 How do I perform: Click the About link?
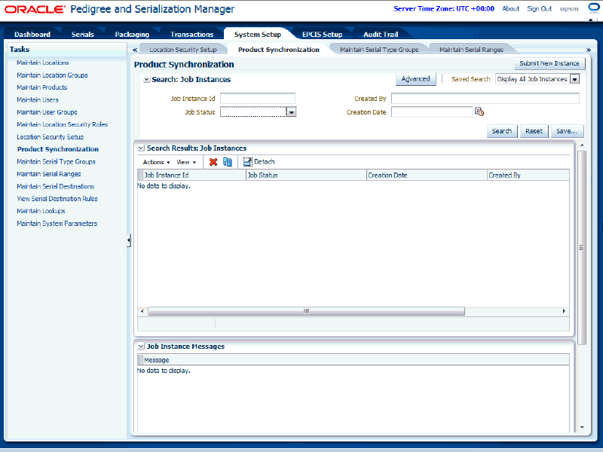(x=511, y=8)
